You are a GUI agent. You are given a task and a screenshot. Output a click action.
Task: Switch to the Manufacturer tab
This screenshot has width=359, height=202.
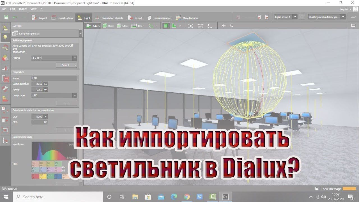pyautogui.click(x=187, y=18)
